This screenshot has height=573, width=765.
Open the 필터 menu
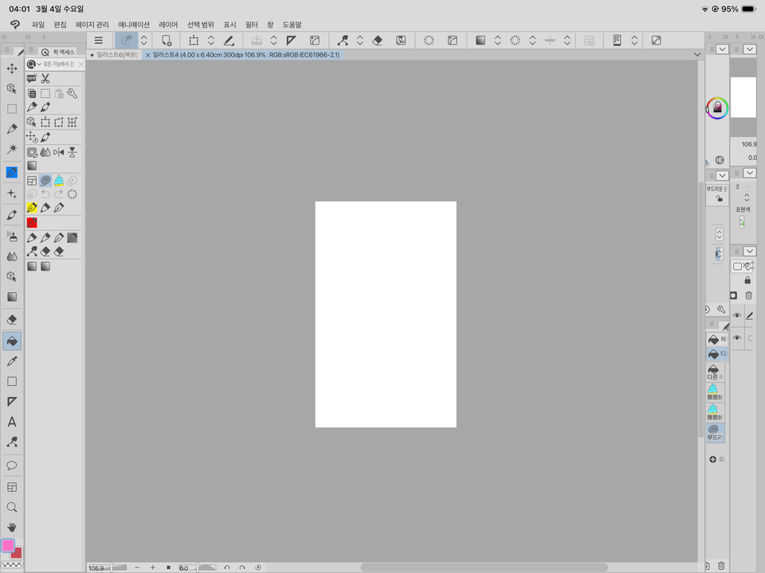252,25
